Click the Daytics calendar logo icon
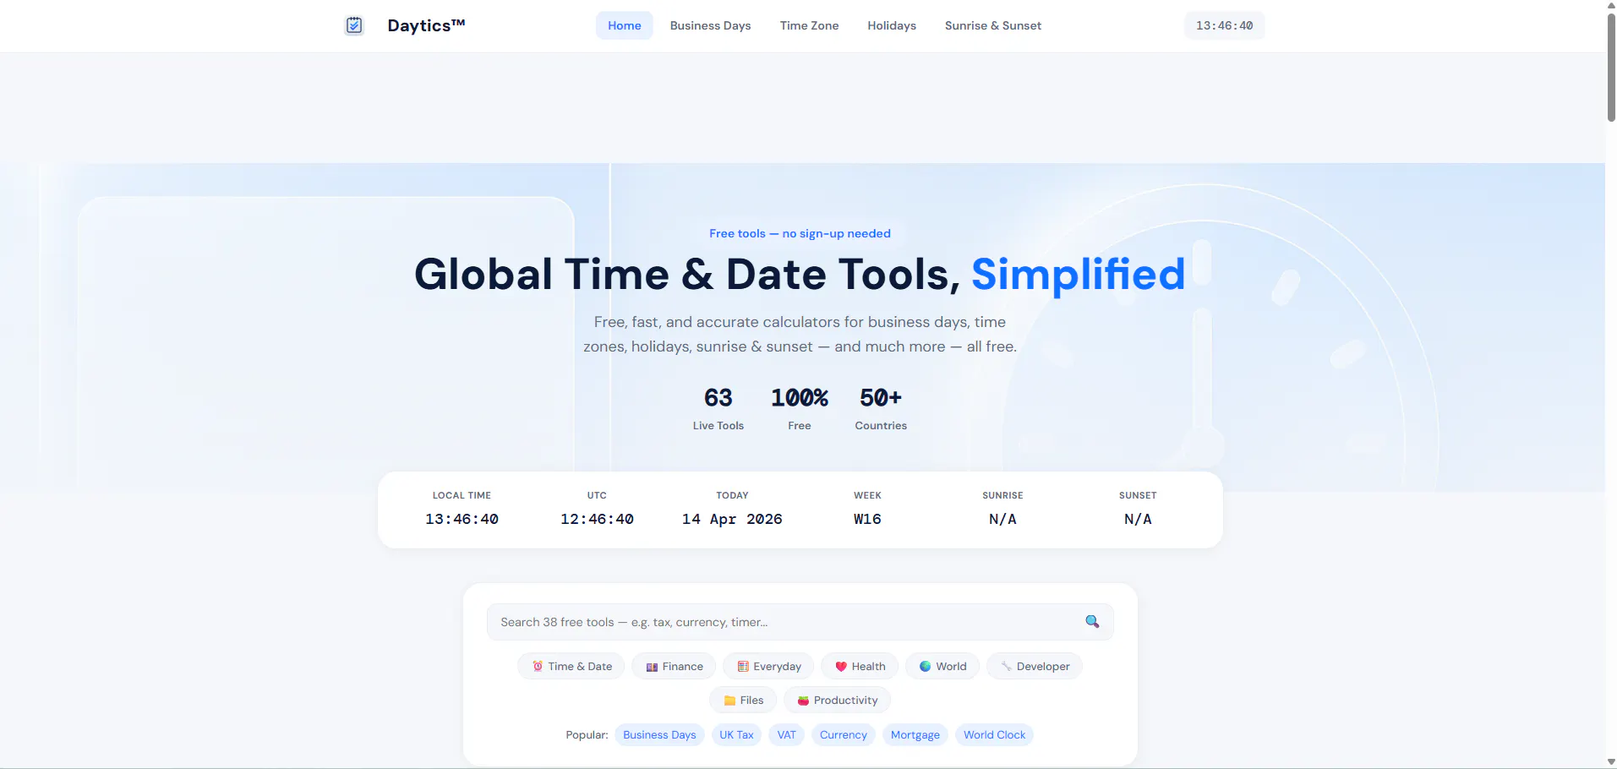Screen dimensions: 1617x769 [x=354, y=25]
